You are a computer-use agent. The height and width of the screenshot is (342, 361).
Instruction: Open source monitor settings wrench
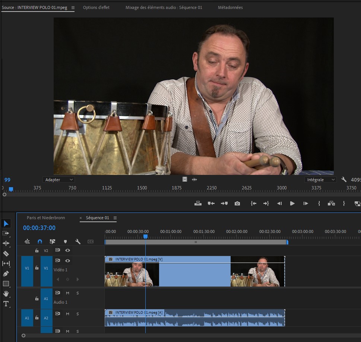pos(344,179)
